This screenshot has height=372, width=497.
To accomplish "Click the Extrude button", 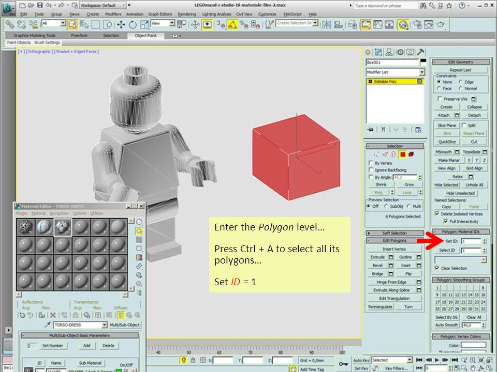I will click(x=377, y=257).
